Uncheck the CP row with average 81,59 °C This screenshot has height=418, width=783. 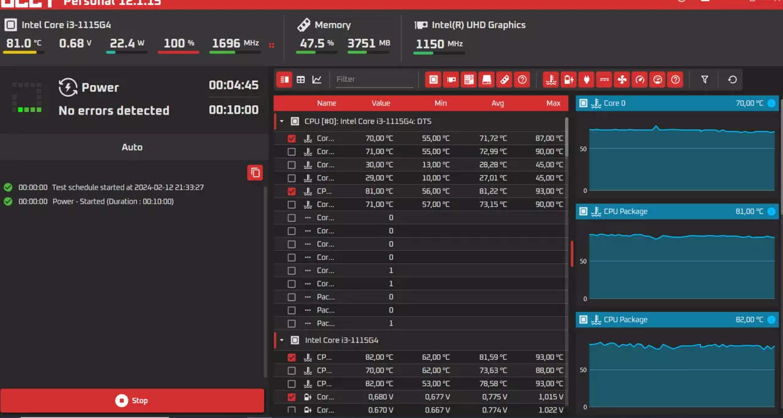click(291, 357)
